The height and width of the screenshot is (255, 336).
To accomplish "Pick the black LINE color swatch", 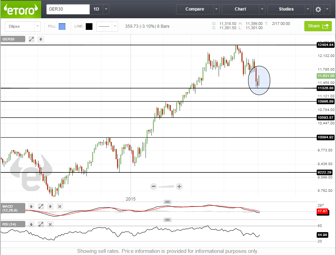I will (89, 26).
